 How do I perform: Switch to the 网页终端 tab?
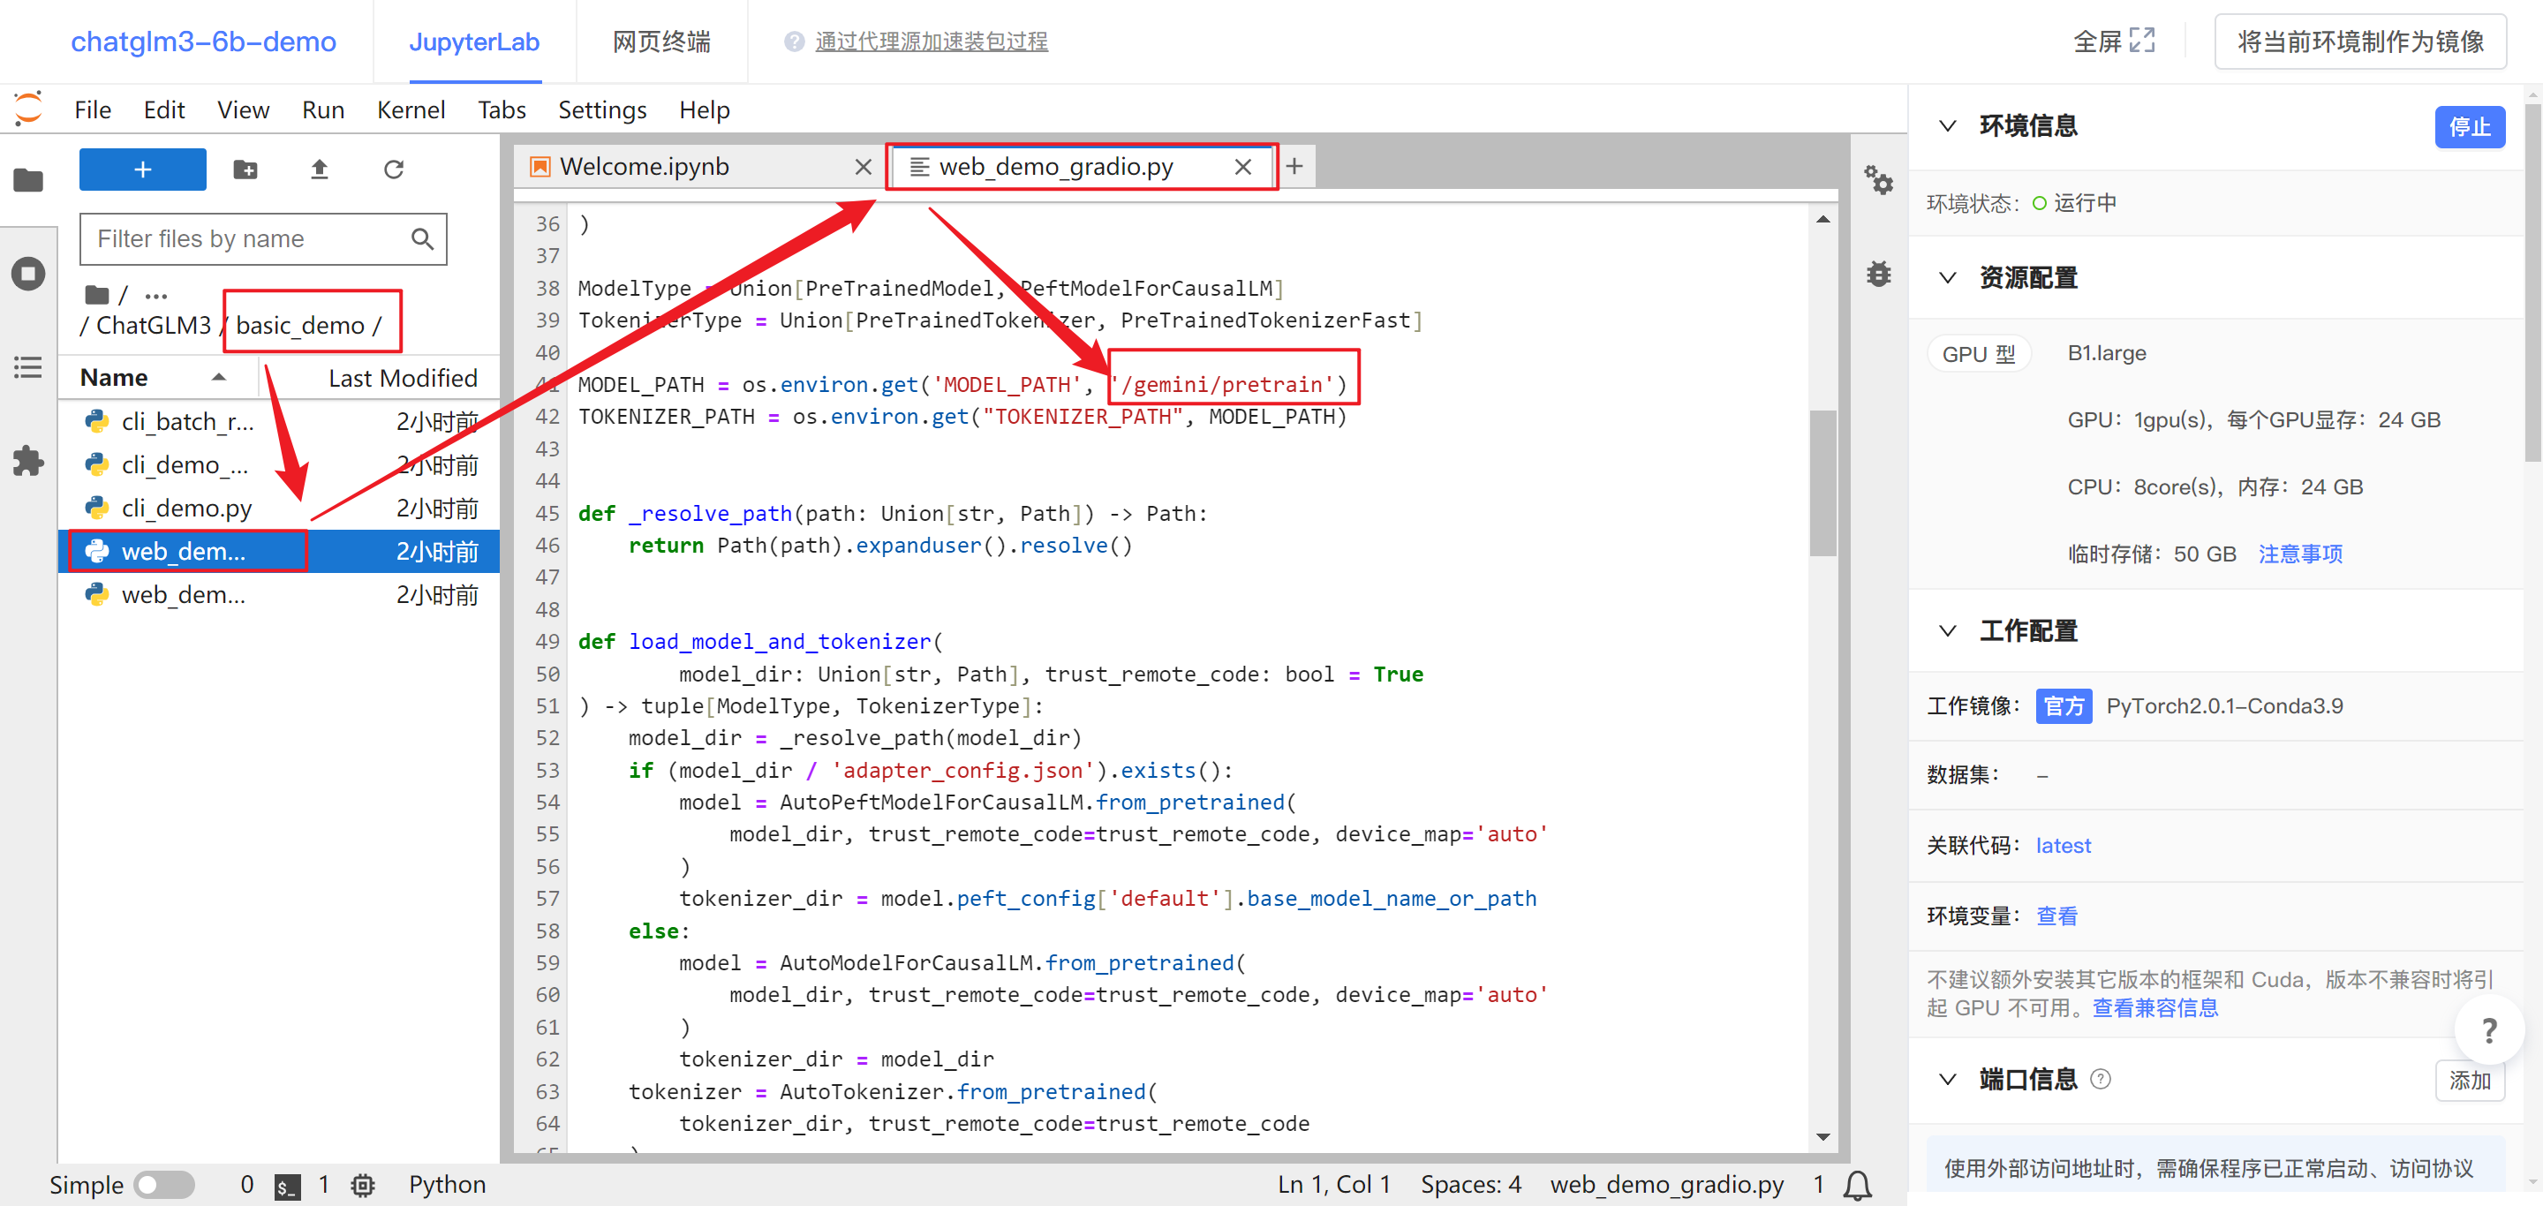(661, 41)
